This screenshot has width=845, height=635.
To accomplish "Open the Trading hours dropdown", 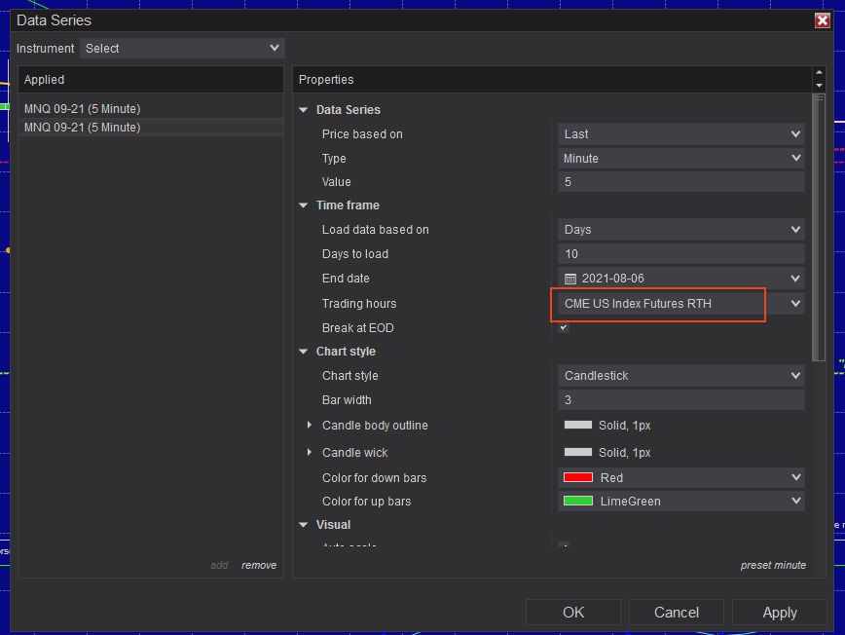I will point(681,304).
